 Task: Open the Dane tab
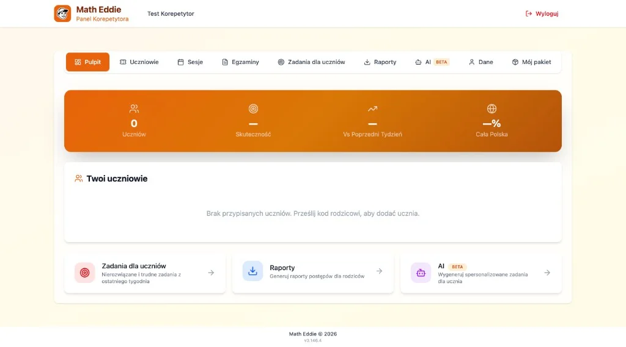tap(481, 62)
